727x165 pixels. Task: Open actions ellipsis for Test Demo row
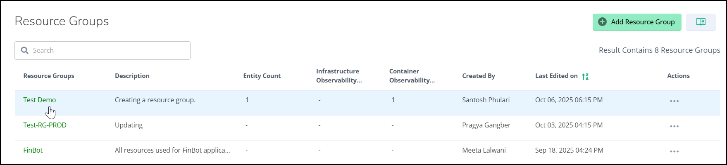pyautogui.click(x=674, y=101)
